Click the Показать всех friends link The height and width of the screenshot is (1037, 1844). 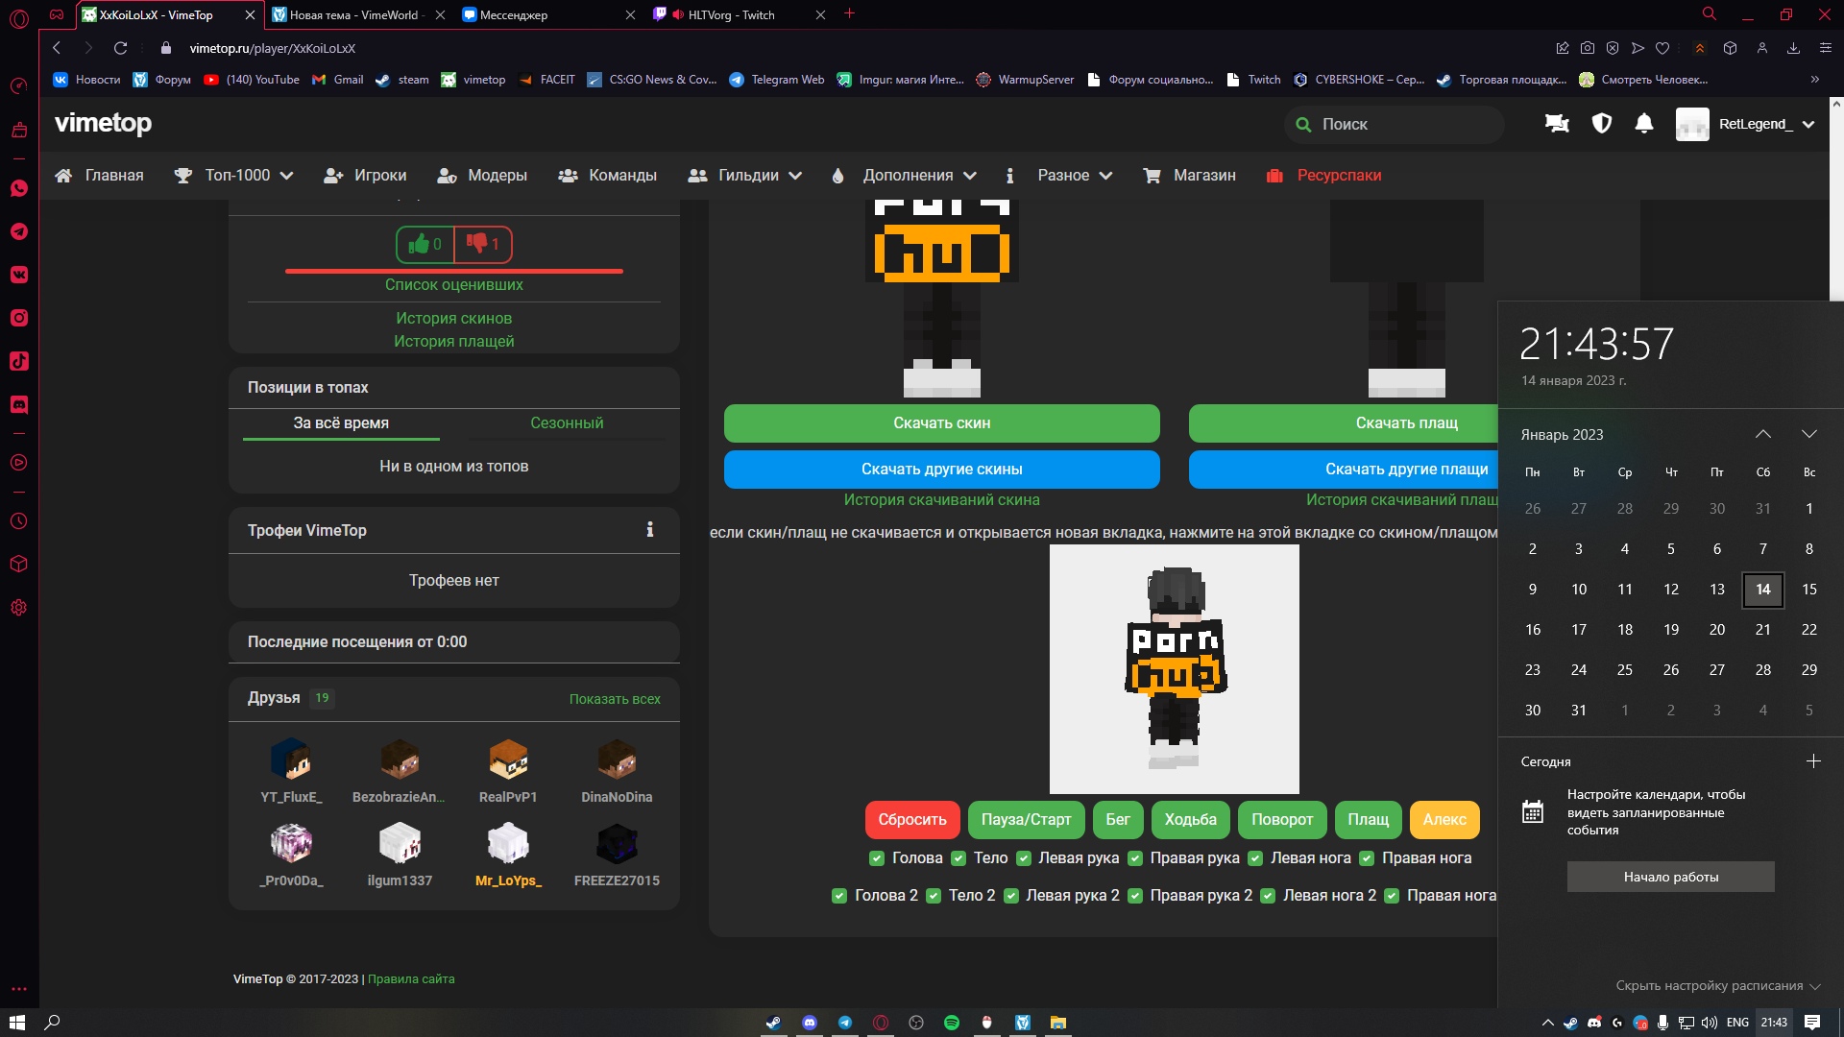tap(615, 699)
